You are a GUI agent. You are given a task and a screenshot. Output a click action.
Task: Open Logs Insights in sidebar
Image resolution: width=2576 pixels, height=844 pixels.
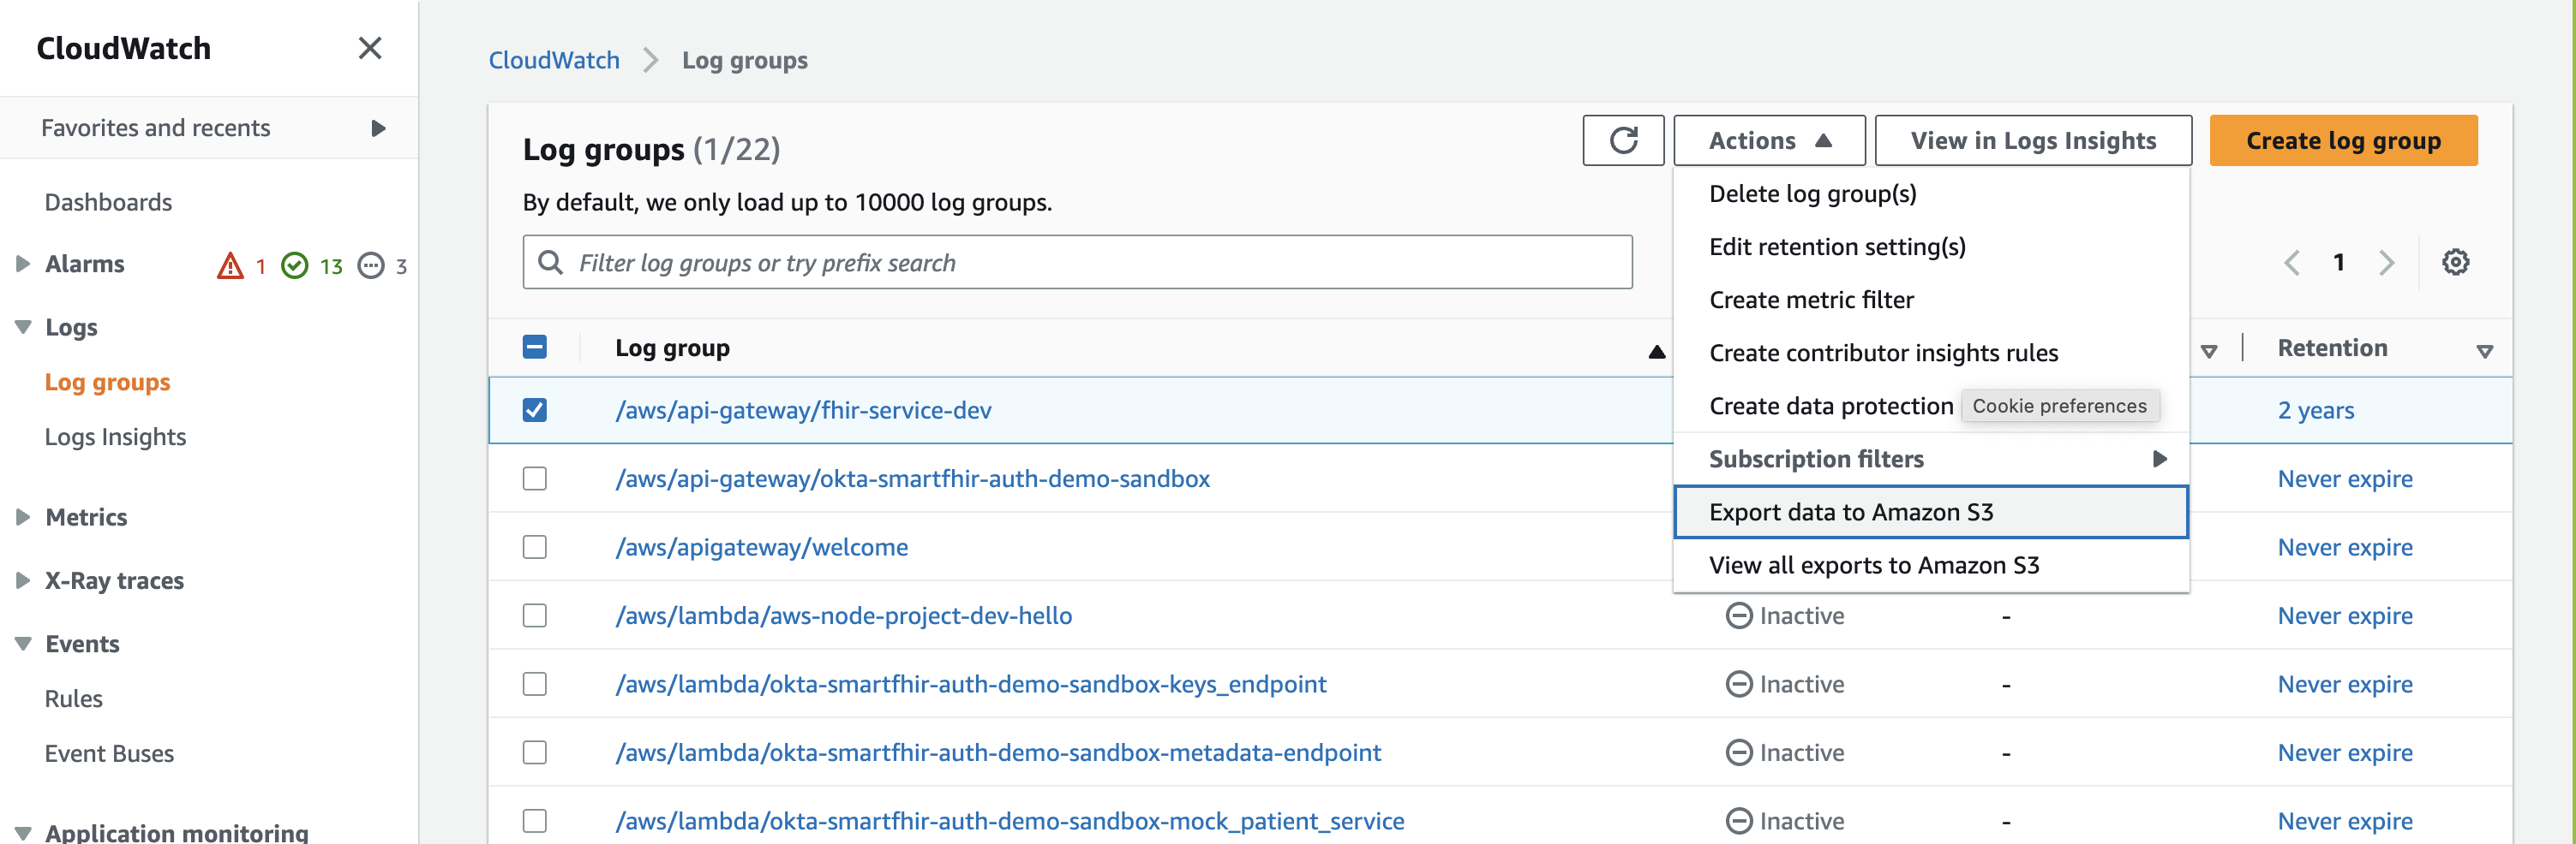click(115, 437)
